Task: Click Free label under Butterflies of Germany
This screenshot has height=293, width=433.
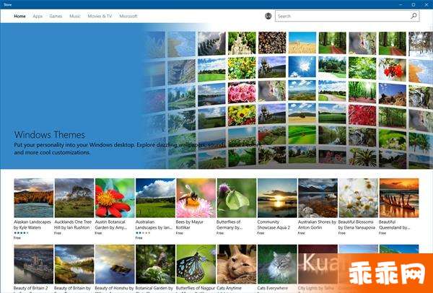Action: (220, 233)
